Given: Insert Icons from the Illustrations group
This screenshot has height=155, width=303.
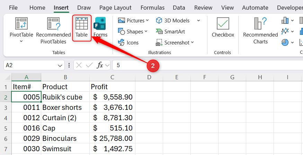Looking at the screenshot, I should pyautogui.click(x=128, y=42).
